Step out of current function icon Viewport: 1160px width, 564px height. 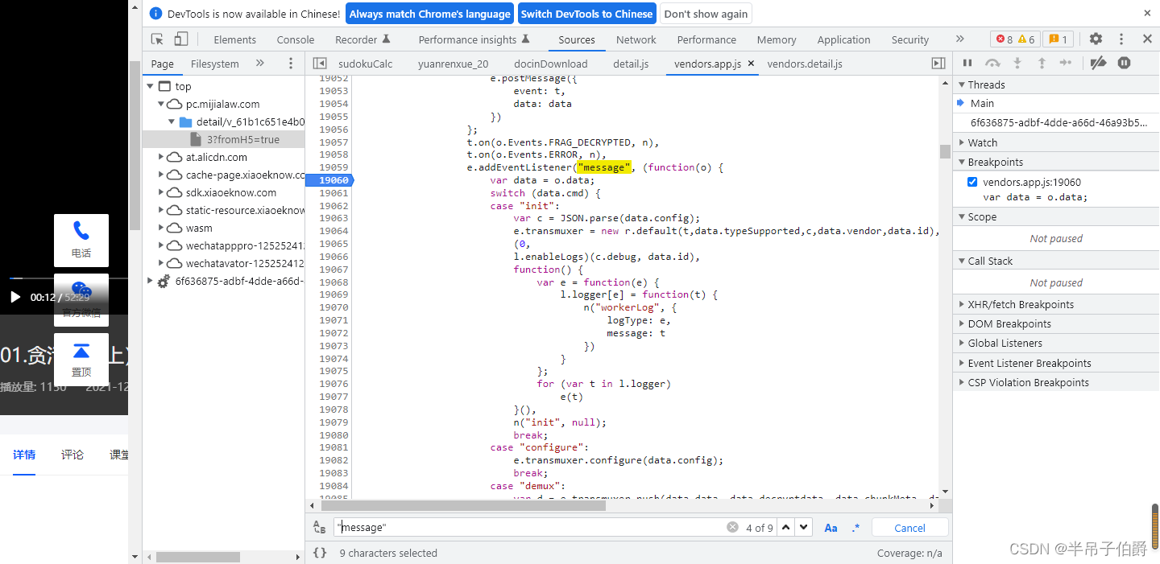[x=1042, y=63]
